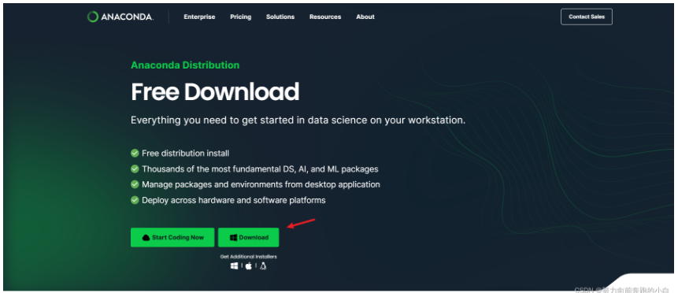Choose the Linux penguin installer icon
This screenshot has width=678, height=293.
pyautogui.click(x=263, y=265)
